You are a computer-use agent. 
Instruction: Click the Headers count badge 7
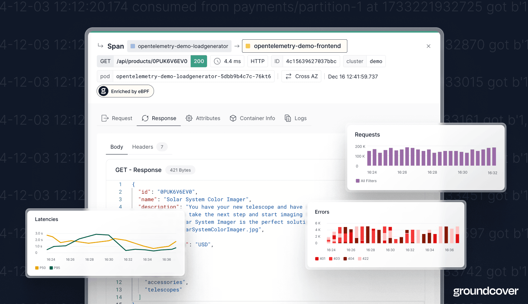coord(162,147)
